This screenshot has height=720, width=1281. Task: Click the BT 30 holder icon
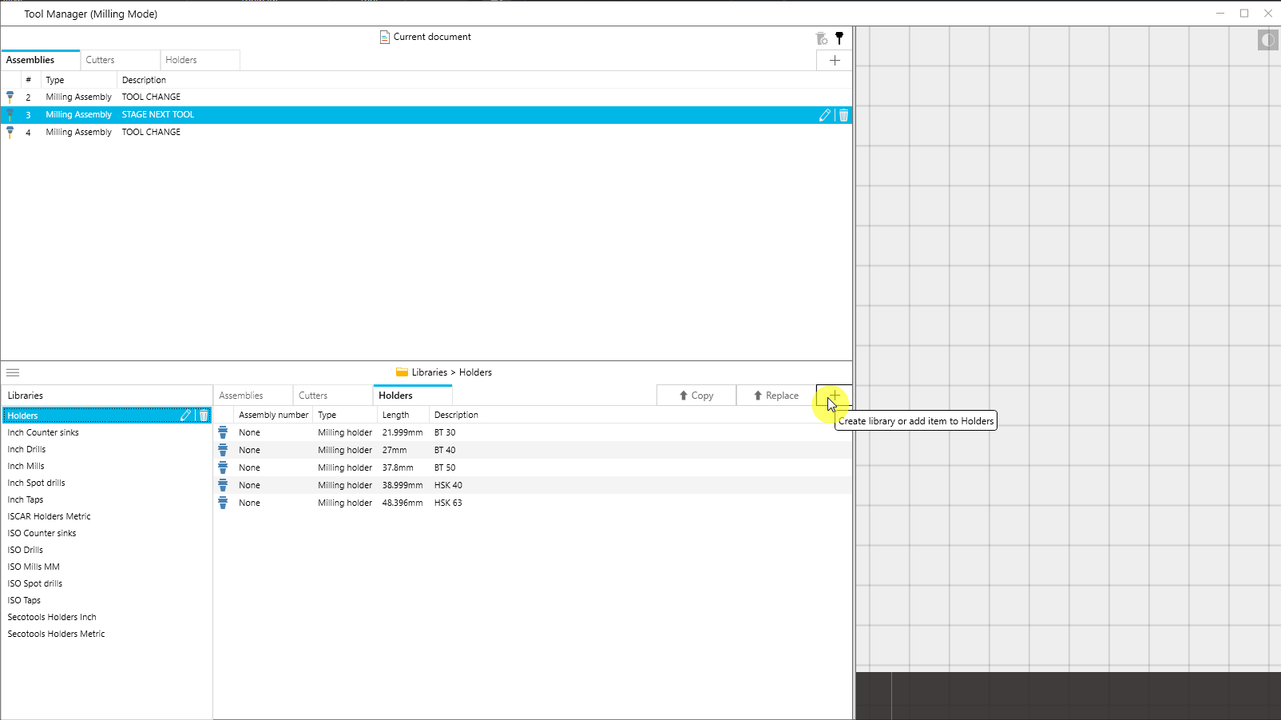[x=223, y=432]
